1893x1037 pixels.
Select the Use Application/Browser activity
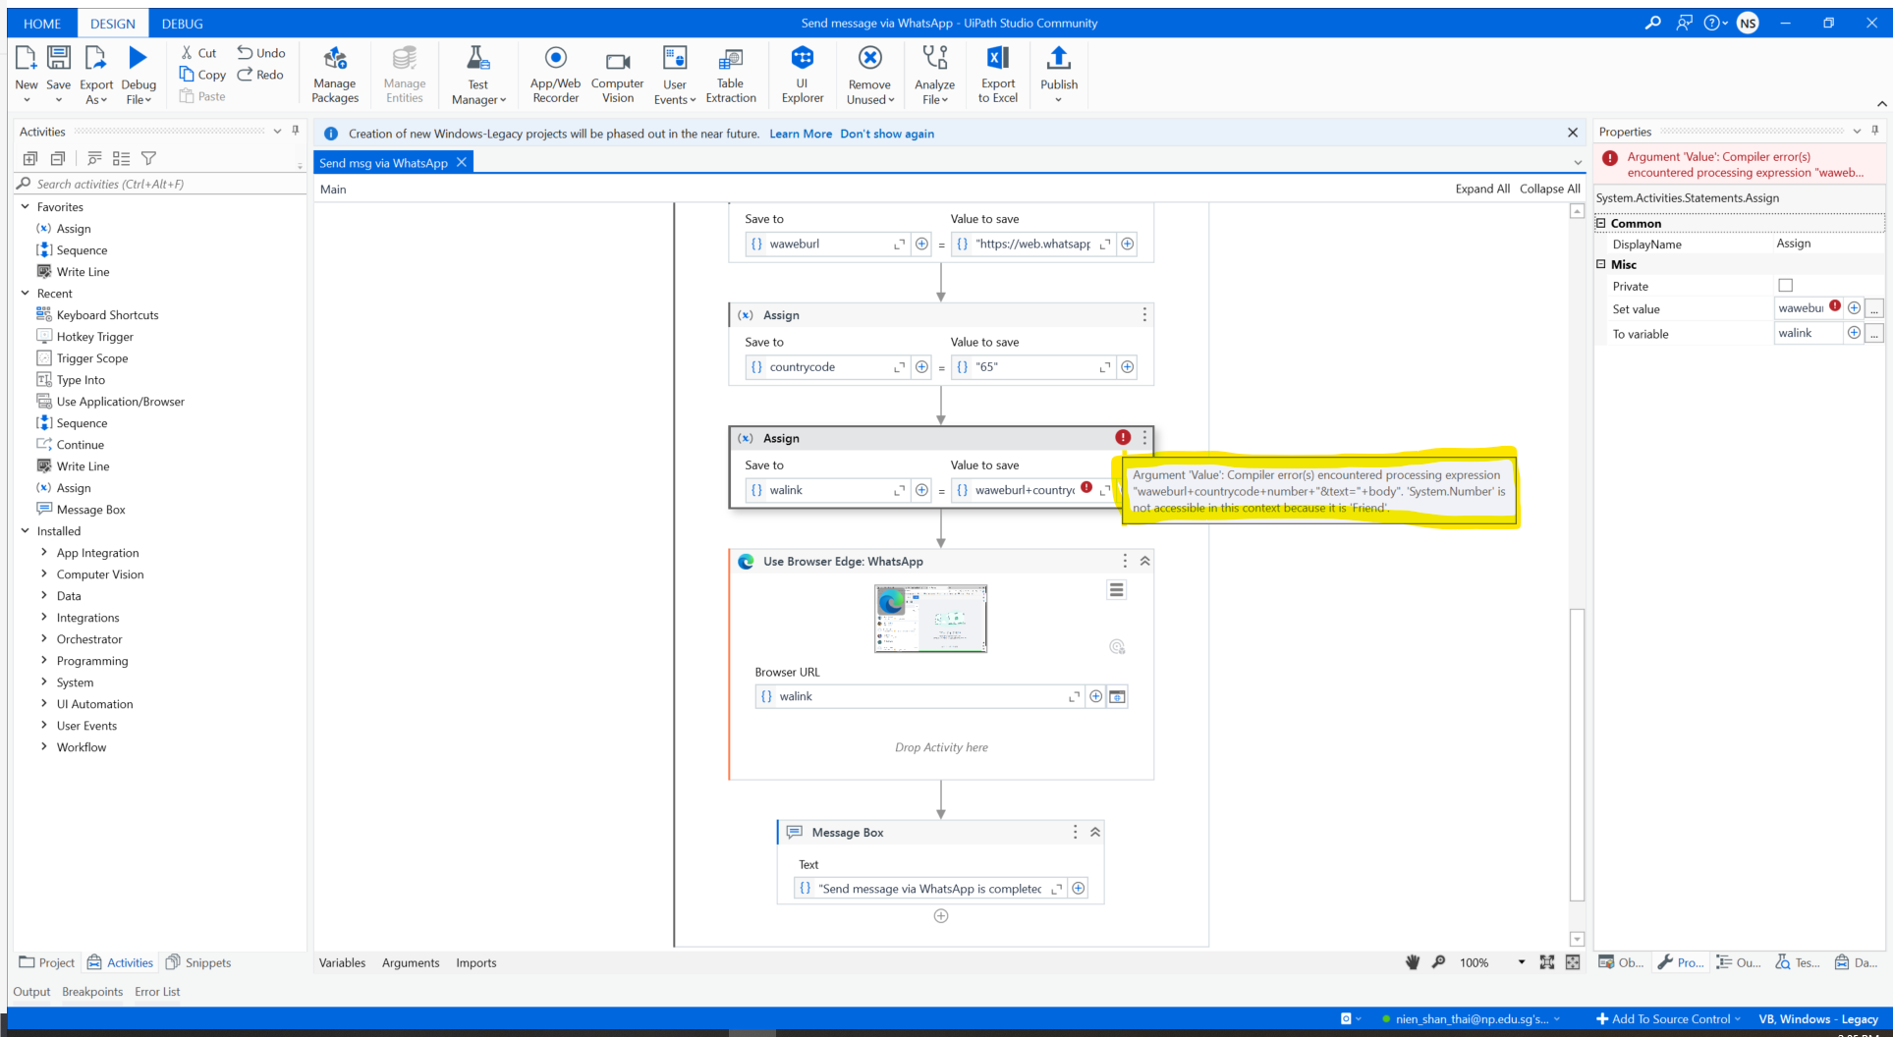pyautogui.click(x=120, y=402)
